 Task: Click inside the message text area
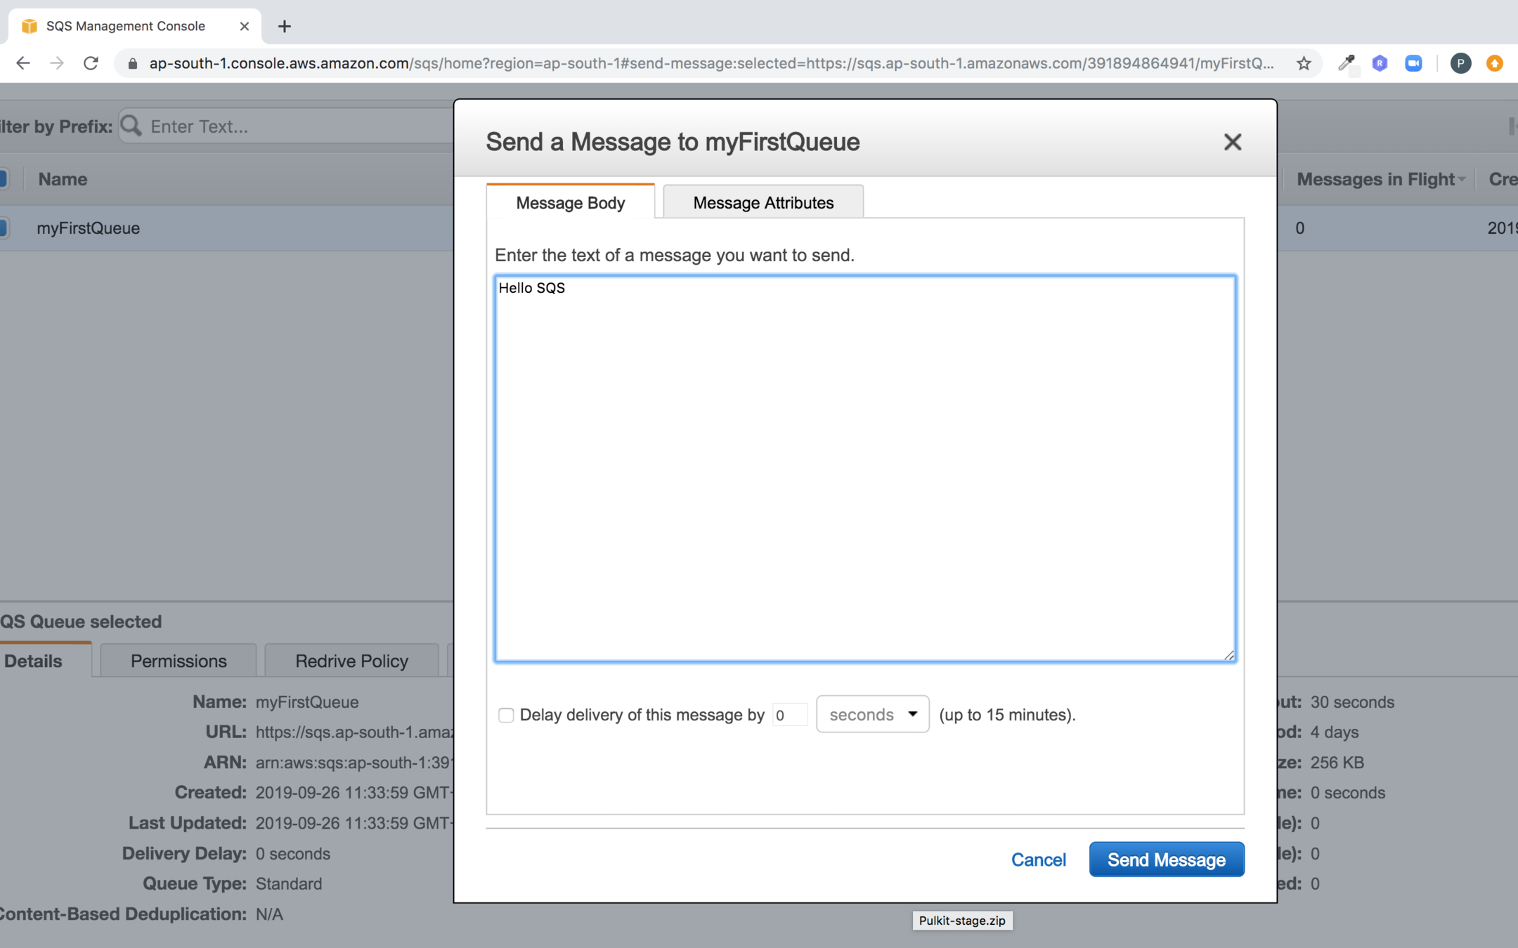pos(864,468)
